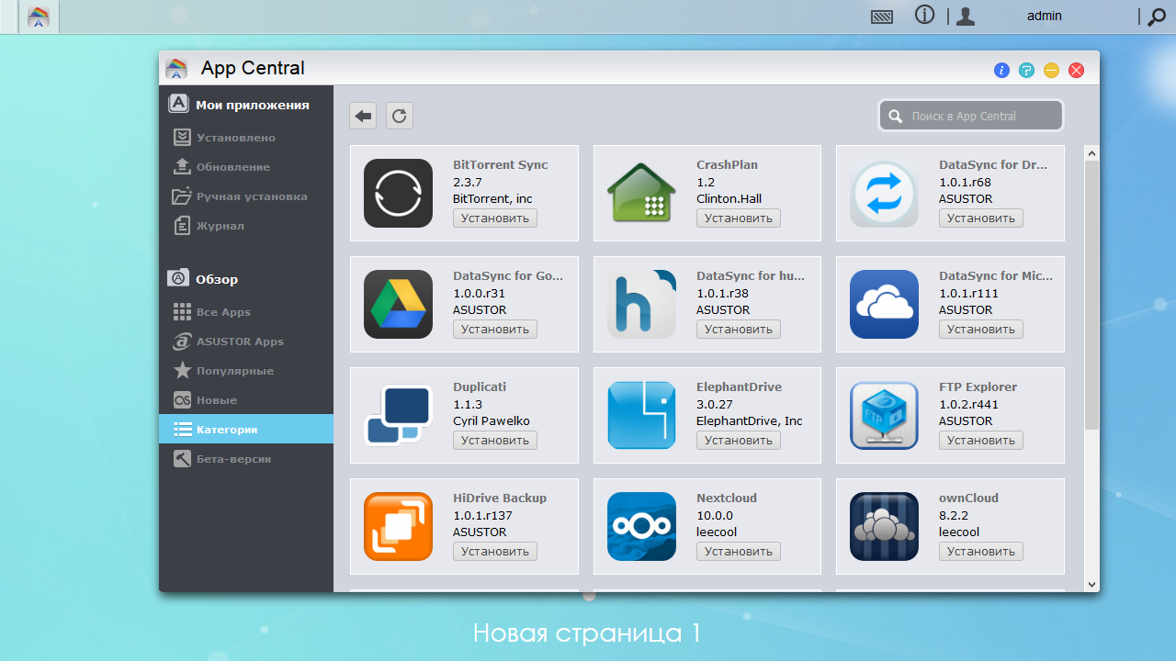The image size is (1176, 661).
Task: Click the teal help icon in title bar
Action: [1026, 71]
